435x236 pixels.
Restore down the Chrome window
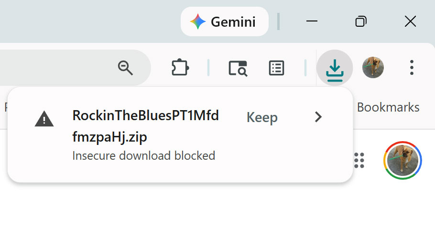click(x=361, y=21)
